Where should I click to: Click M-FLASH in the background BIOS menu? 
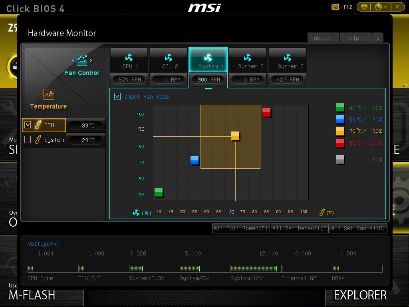[x=32, y=295]
